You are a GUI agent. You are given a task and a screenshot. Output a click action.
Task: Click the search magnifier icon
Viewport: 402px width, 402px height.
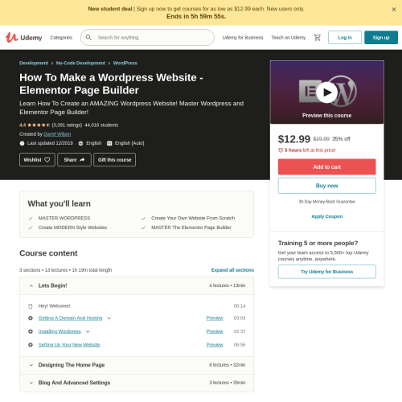click(x=88, y=38)
